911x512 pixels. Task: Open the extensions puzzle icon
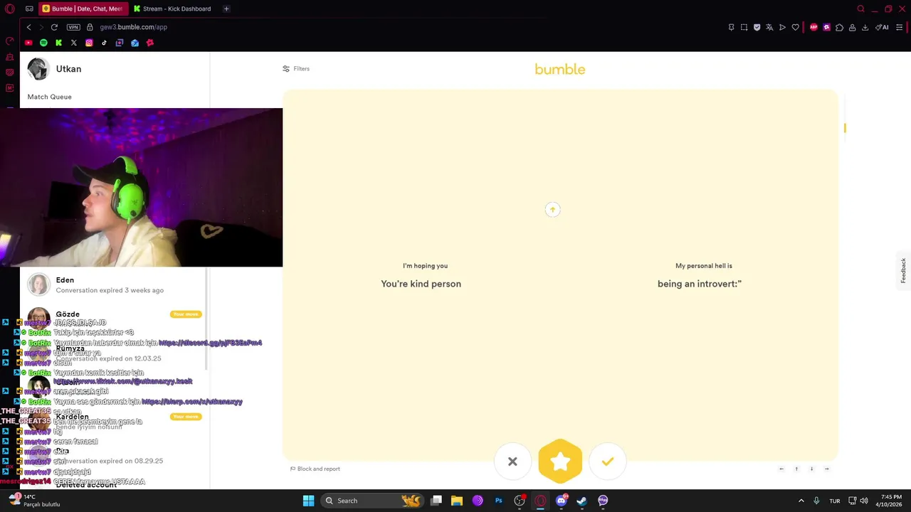coord(839,27)
